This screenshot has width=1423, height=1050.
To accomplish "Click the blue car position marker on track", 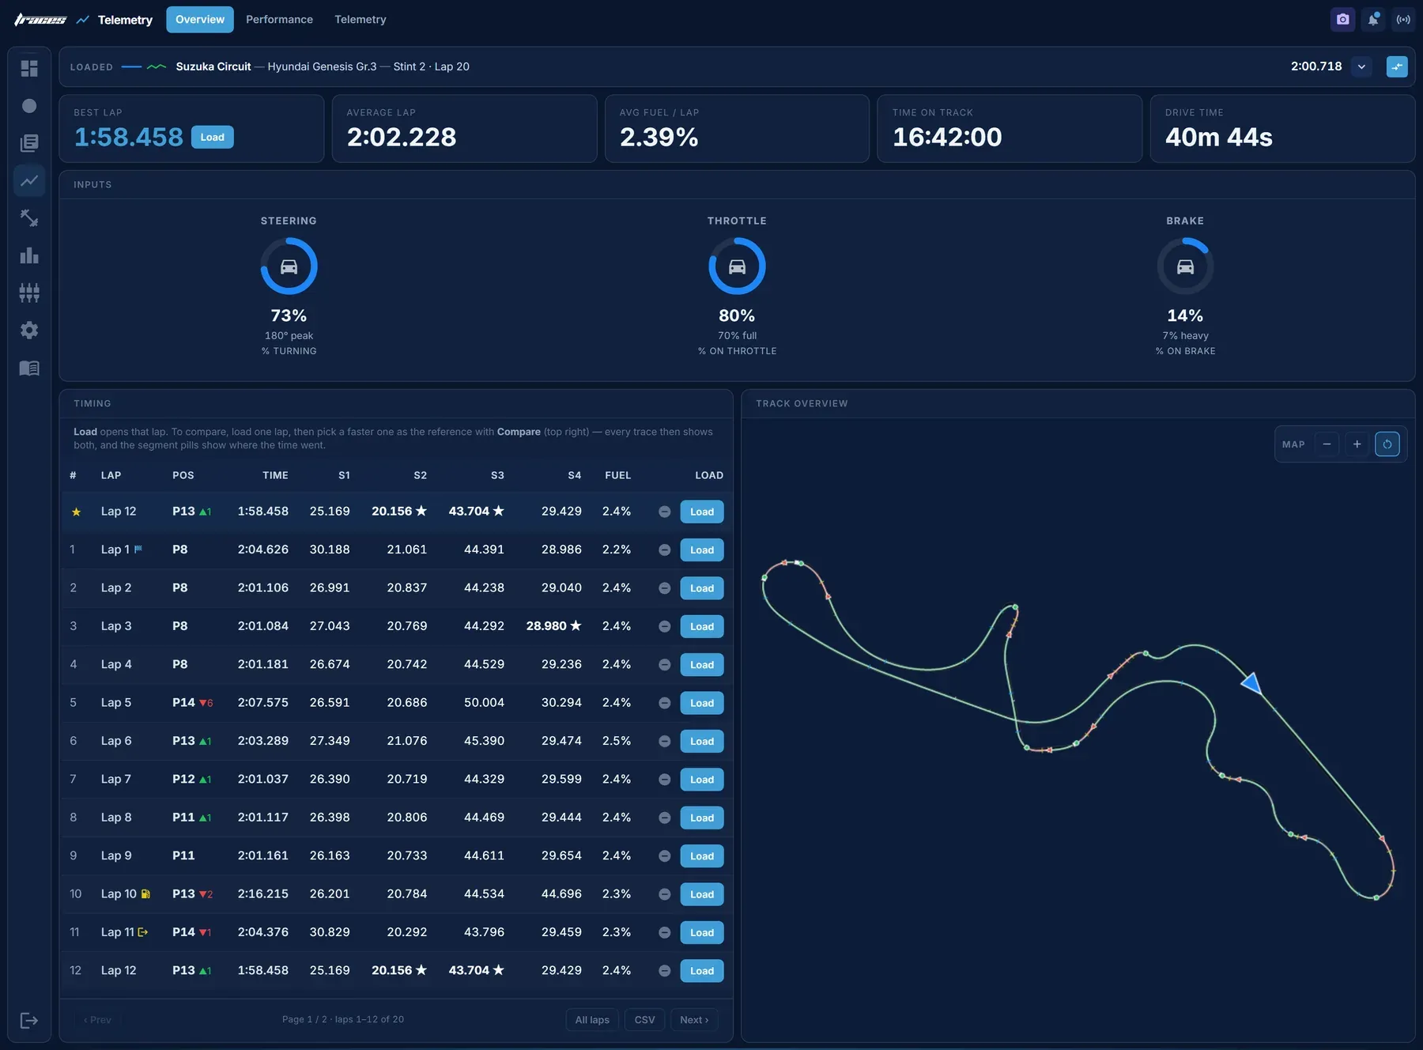I will click(x=1251, y=683).
